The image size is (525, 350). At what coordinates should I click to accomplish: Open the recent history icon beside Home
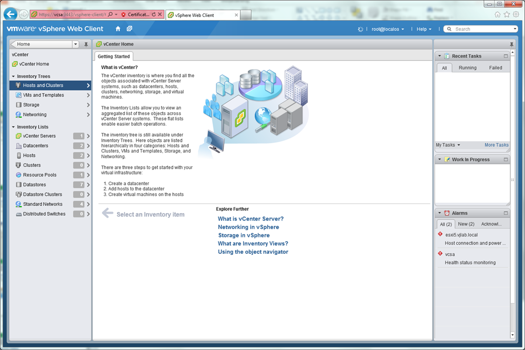[x=130, y=29]
